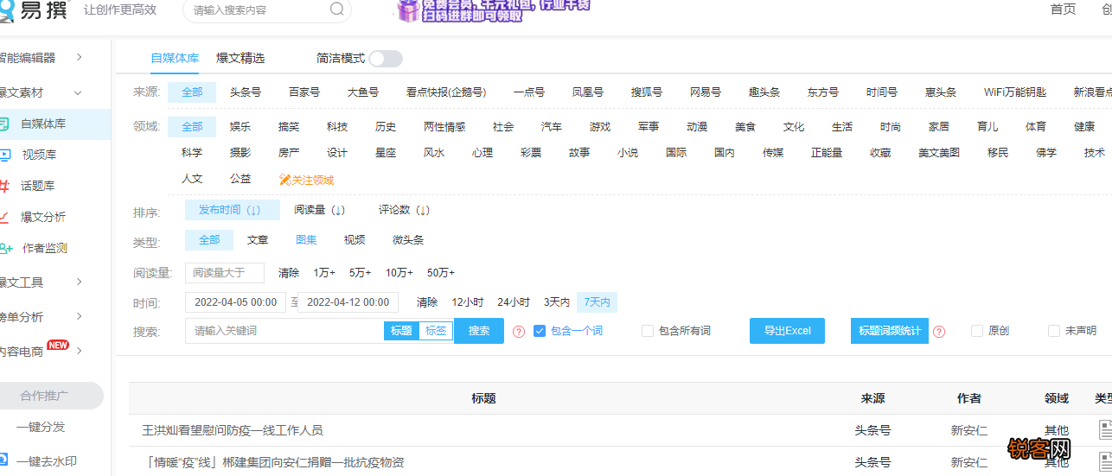
Task: Set read count filter to 10万+
Action: point(399,273)
